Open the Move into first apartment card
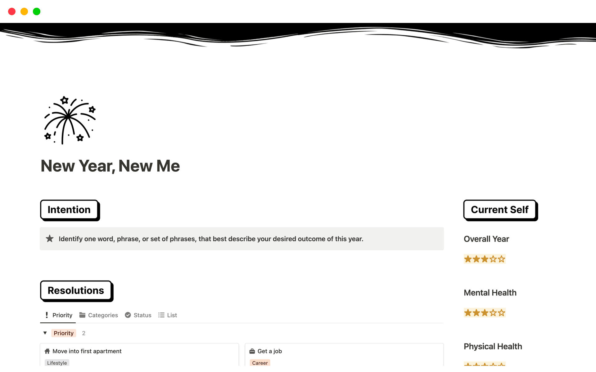The image size is (596, 372). pos(87,351)
